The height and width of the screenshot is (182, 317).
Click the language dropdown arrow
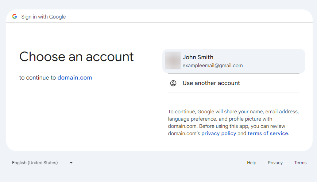pos(71,163)
